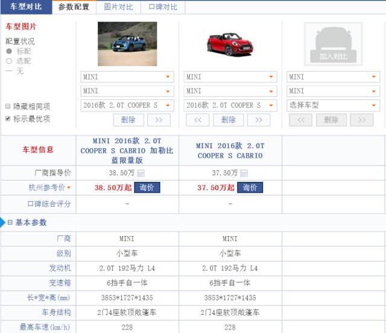Switch to the 参数配置 tab
Screen dimensions: 386x333
74,7
